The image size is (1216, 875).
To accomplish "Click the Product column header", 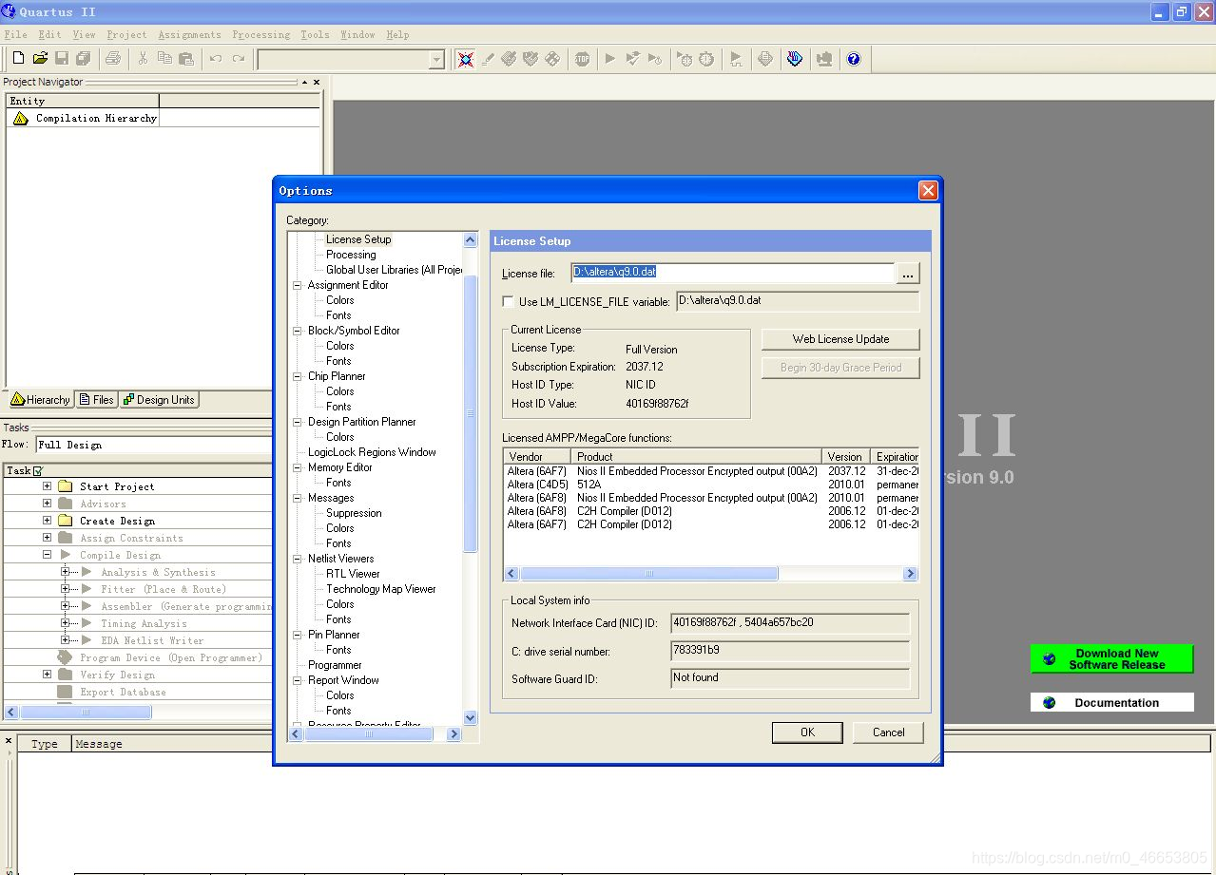I will coord(697,457).
